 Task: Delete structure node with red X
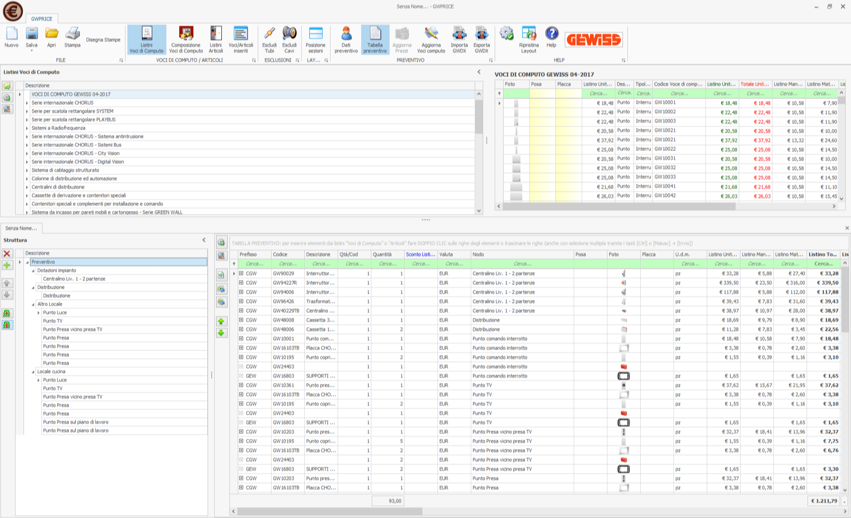[7, 253]
